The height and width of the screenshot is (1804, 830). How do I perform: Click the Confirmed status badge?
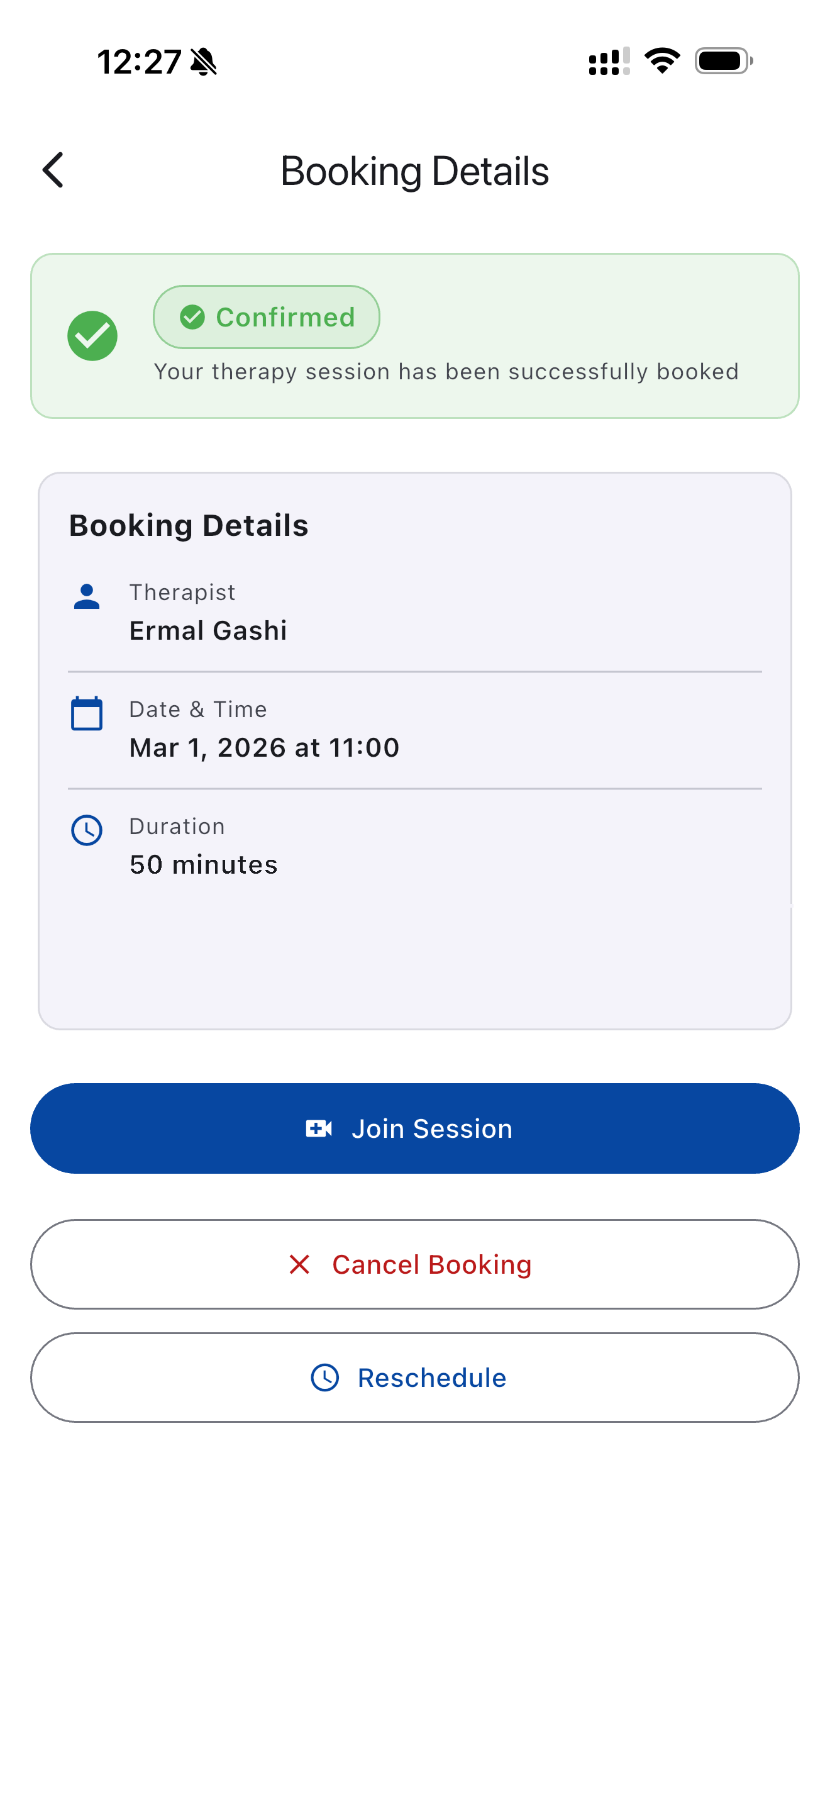pos(267,317)
